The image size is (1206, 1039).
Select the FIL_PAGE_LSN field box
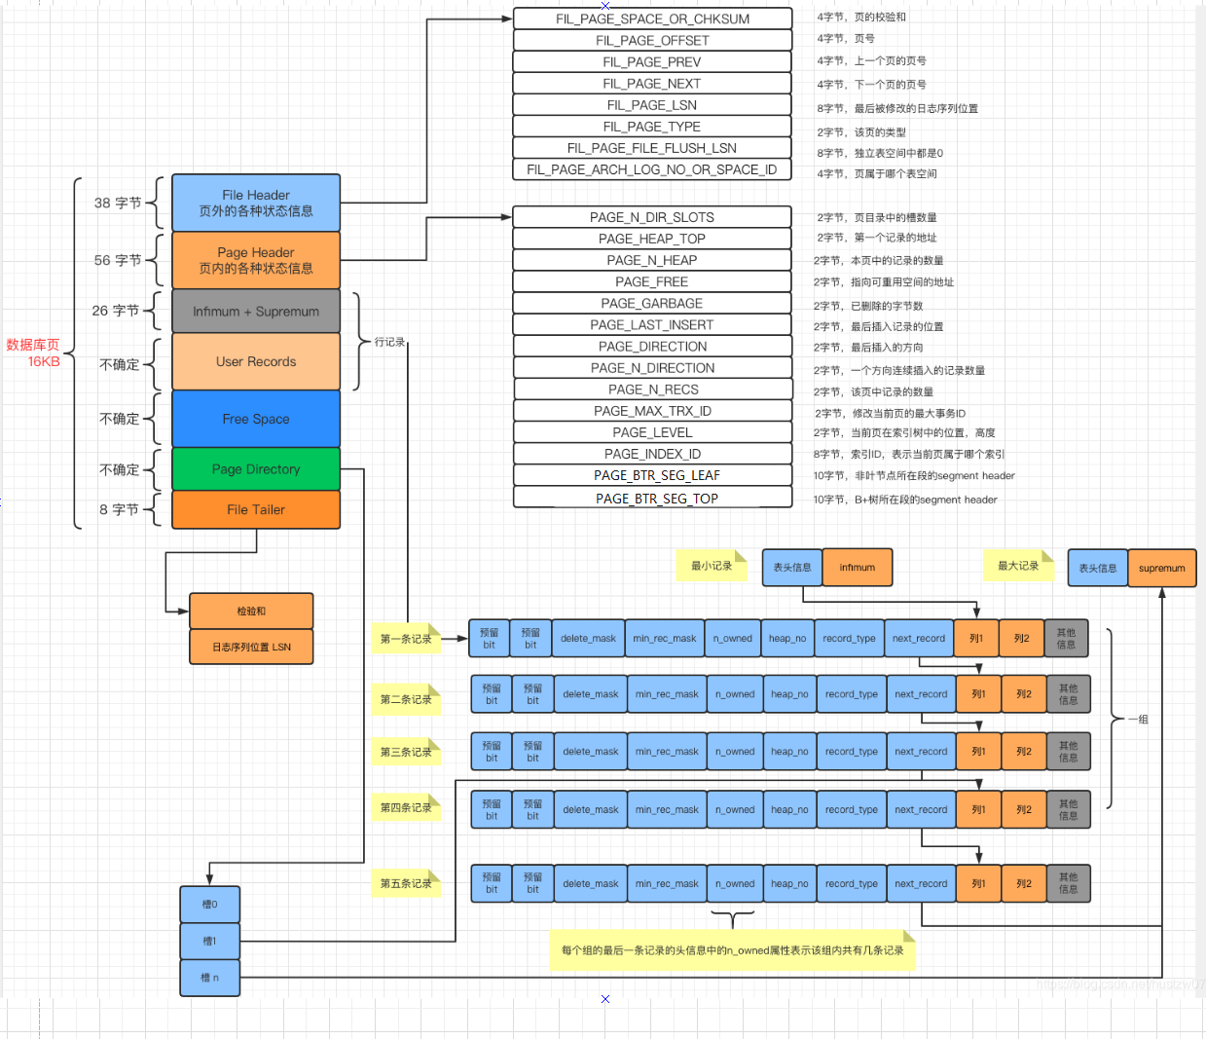click(652, 105)
